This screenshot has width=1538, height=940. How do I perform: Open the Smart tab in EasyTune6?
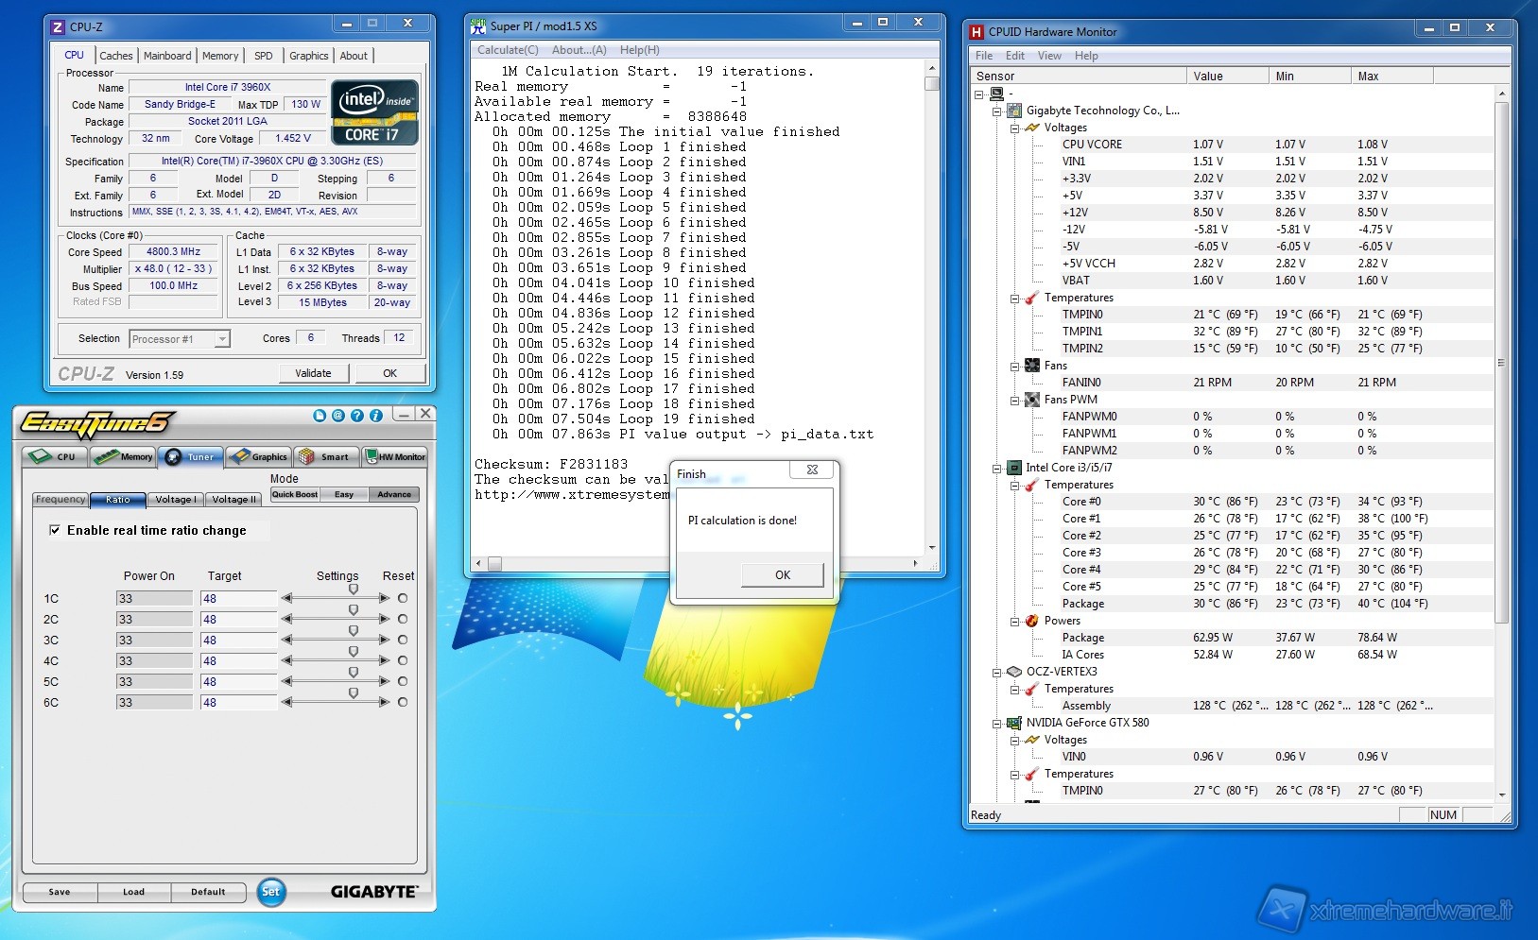point(326,457)
